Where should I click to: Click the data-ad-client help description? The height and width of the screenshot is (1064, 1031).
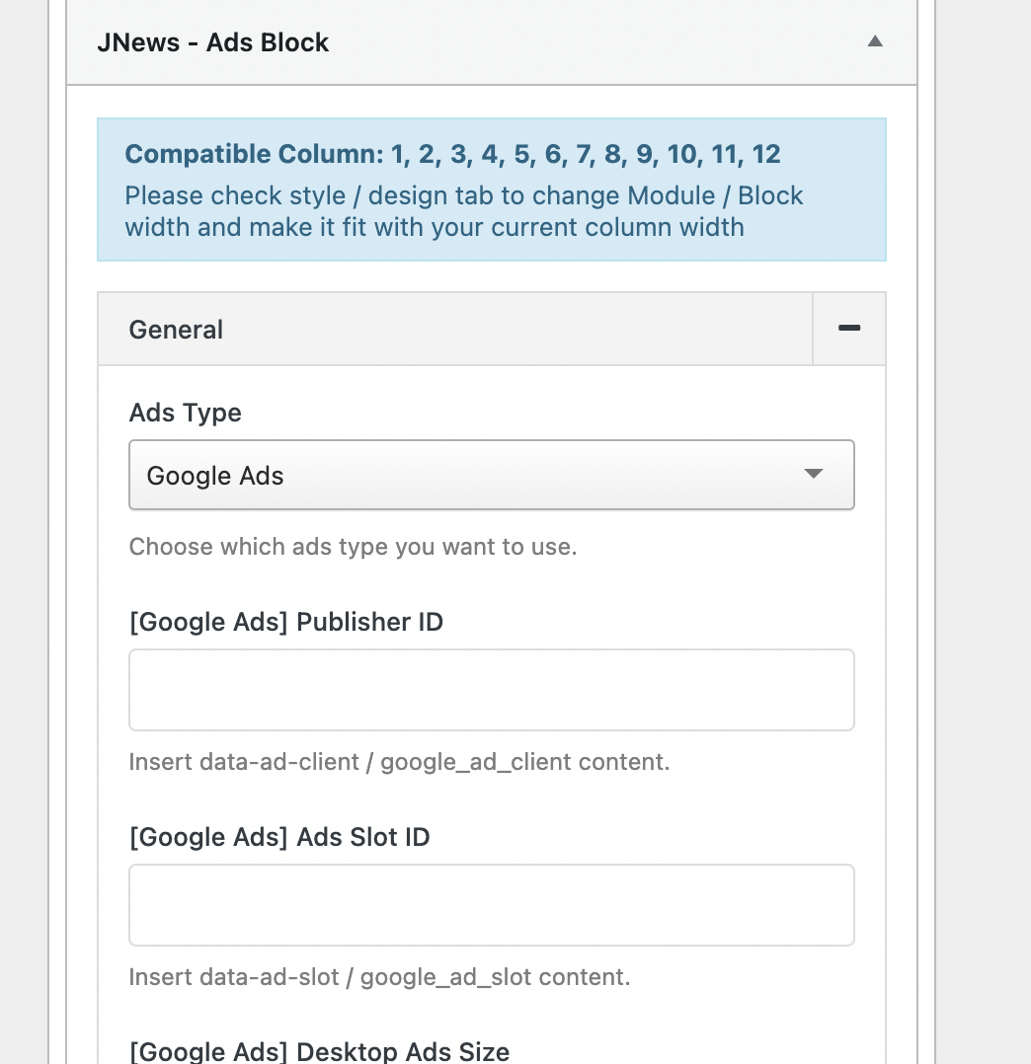(399, 762)
